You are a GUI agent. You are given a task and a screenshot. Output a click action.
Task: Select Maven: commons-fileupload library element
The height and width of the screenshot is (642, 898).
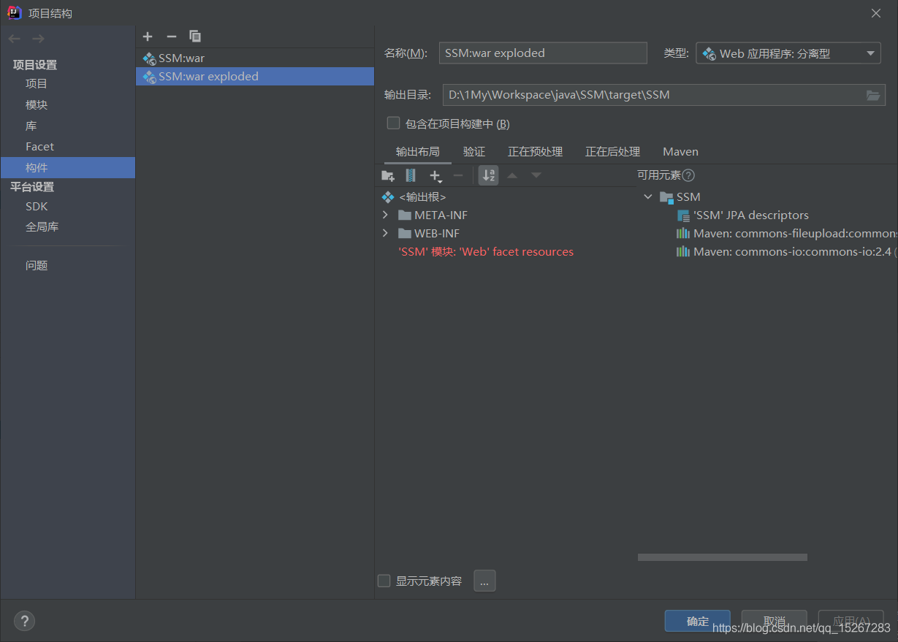coord(786,234)
